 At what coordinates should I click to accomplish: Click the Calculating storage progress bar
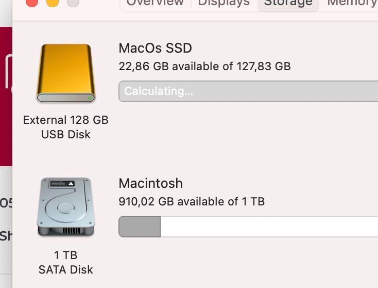pyautogui.click(x=248, y=91)
